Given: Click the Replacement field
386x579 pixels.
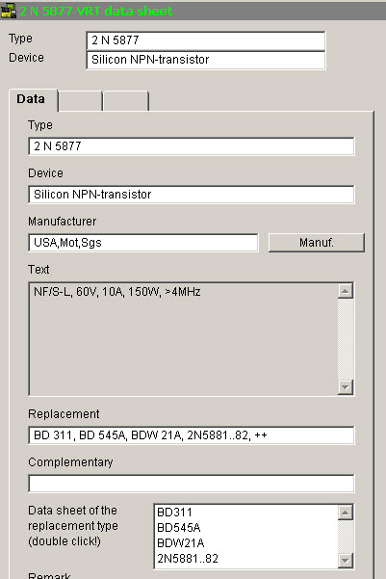Looking at the screenshot, I should [x=192, y=435].
